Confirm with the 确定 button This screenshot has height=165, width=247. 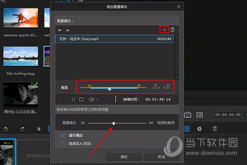click(x=124, y=157)
